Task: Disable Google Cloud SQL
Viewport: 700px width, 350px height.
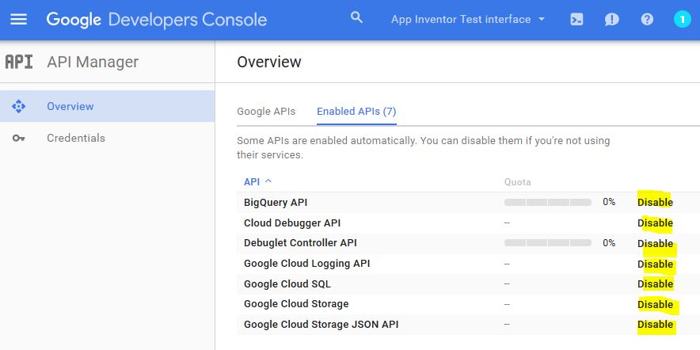Action: click(655, 284)
